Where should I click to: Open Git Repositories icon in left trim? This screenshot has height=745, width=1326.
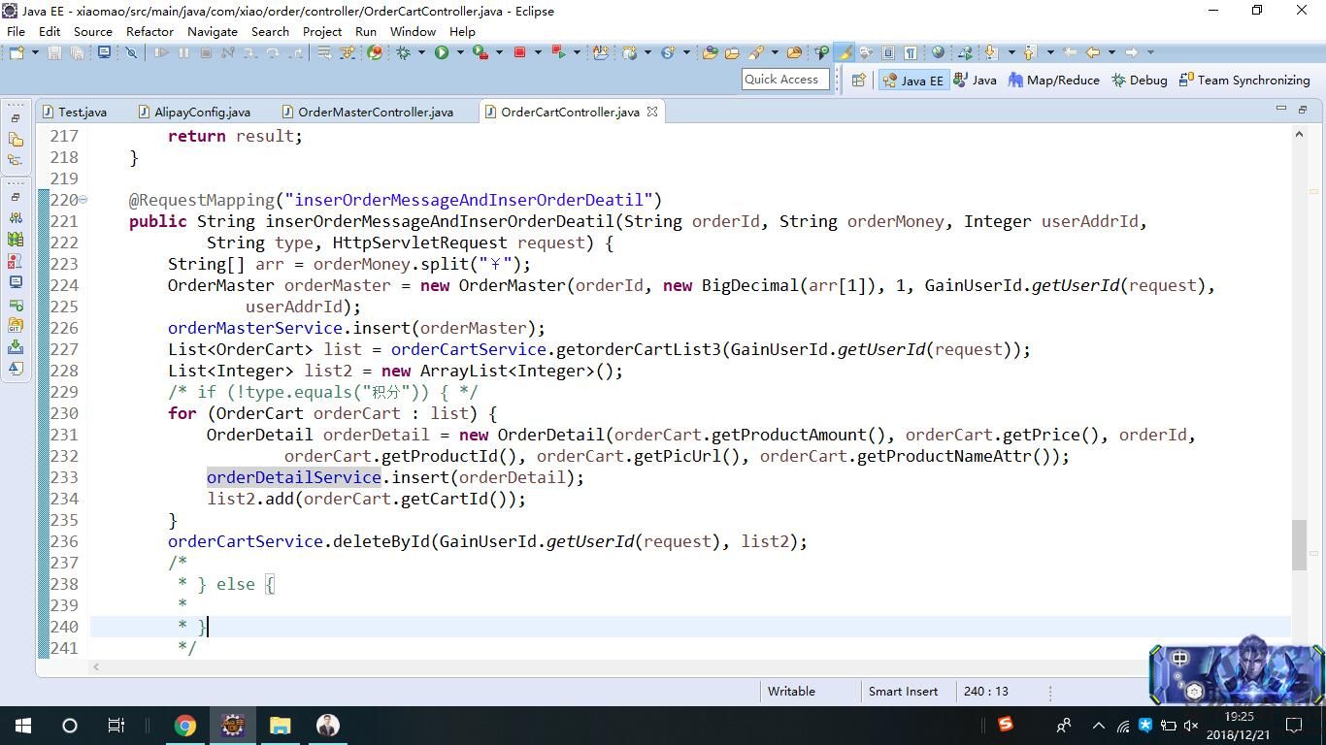tap(16, 325)
